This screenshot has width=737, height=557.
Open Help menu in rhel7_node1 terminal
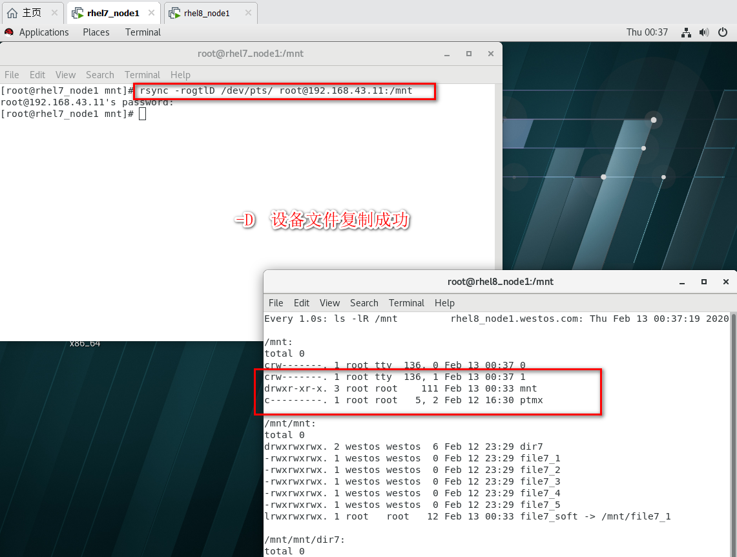(180, 75)
